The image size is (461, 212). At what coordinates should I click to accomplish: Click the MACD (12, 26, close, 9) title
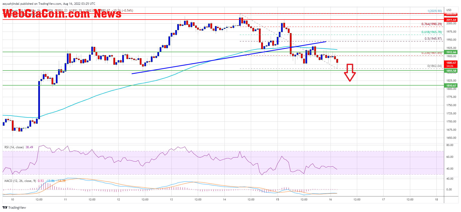coord(20,181)
